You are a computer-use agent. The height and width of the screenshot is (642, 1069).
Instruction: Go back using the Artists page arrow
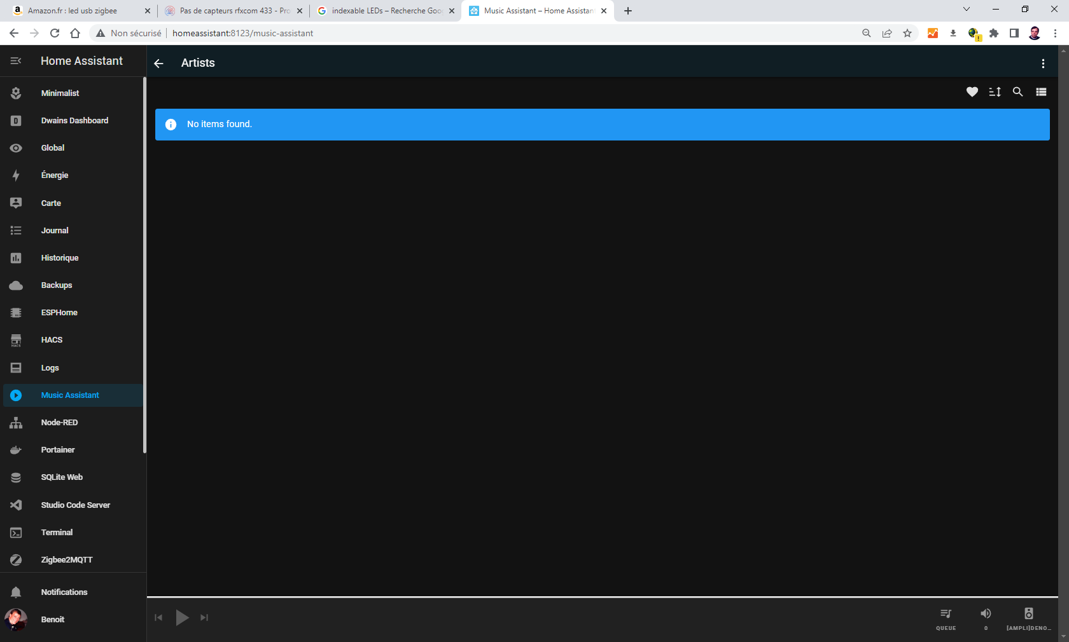158,64
